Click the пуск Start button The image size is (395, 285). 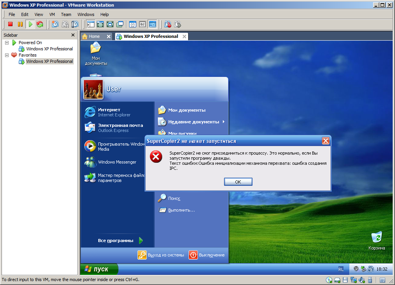pos(99,269)
